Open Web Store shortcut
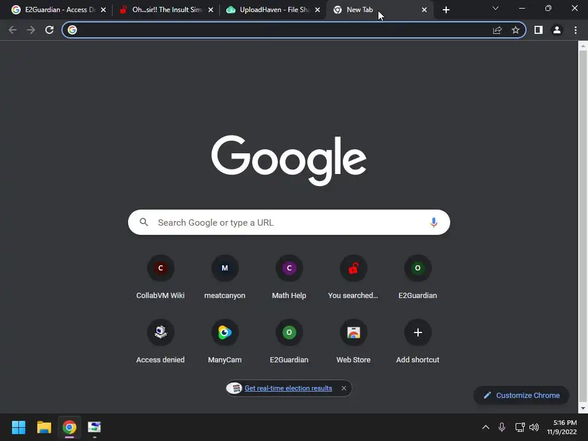The width and height of the screenshot is (588, 441). click(353, 341)
